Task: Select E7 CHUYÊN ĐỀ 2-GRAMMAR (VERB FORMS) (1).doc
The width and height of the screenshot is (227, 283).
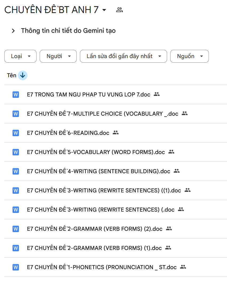Action: [94, 248]
